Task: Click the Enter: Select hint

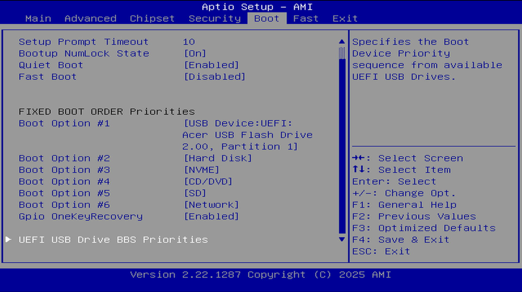Action: (x=394, y=182)
